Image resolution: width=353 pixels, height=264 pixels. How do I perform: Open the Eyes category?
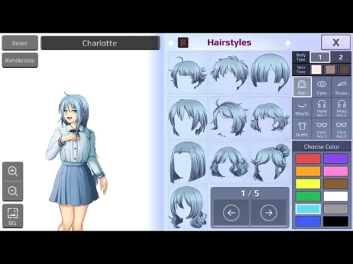(321, 87)
